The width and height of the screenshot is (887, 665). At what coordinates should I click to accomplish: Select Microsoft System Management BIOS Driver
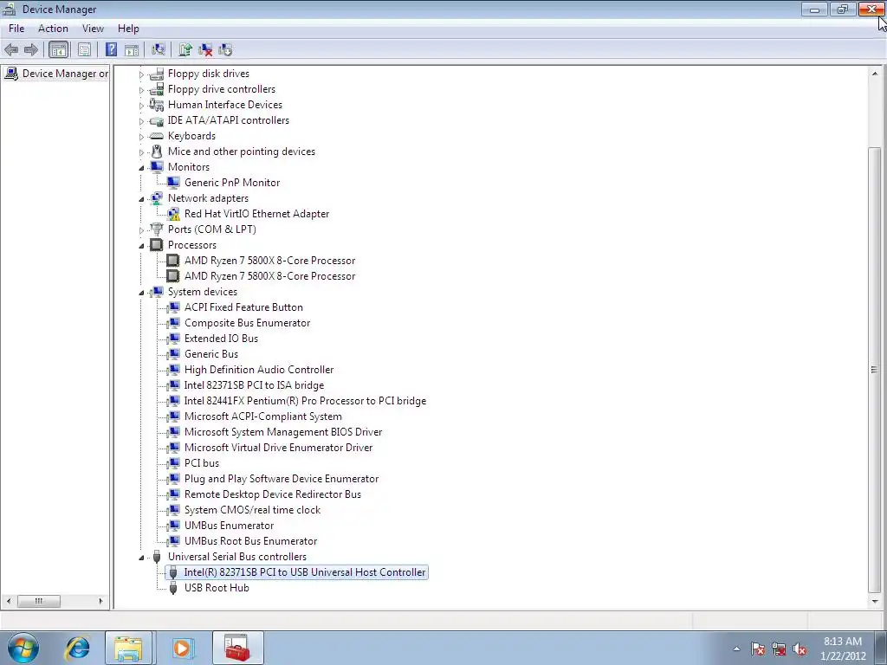click(283, 432)
